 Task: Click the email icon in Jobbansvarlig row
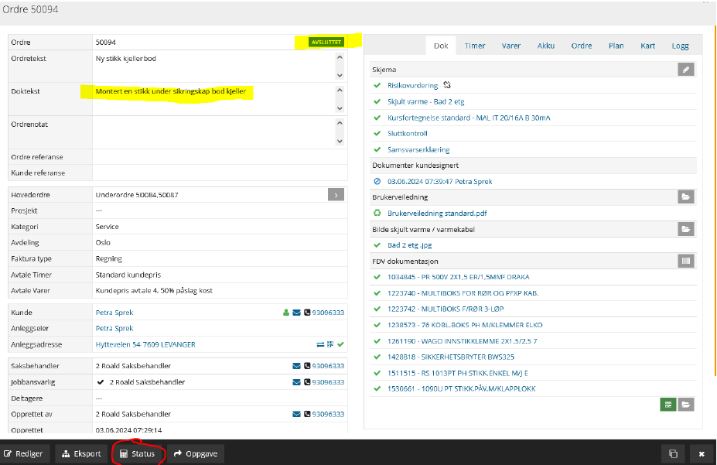[296, 382]
